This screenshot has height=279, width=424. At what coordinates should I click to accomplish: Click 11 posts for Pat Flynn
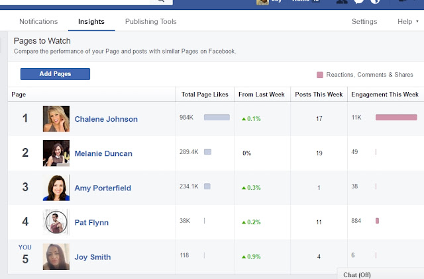tap(319, 222)
